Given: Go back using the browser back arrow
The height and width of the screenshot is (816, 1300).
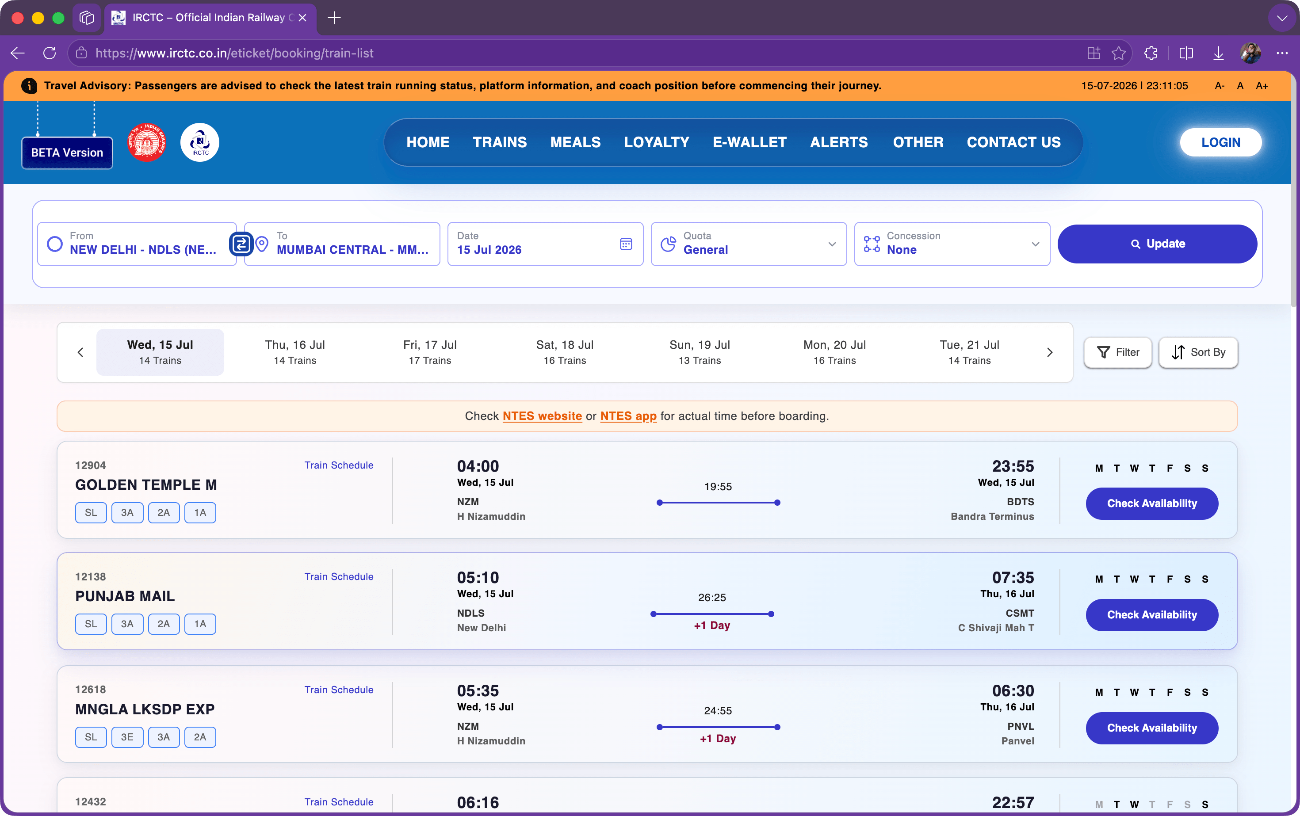Looking at the screenshot, I should tap(18, 53).
